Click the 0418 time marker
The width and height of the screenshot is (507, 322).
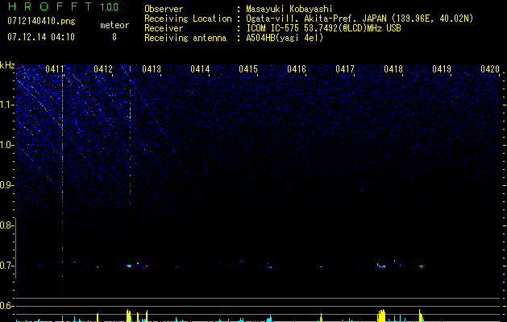coord(393,69)
